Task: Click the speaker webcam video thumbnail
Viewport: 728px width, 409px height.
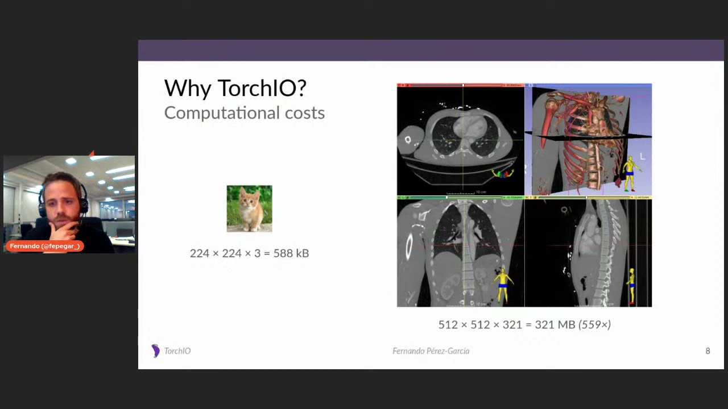Action: pyautogui.click(x=69, y=204)
